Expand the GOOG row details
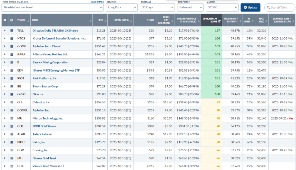 click(5, 46)
